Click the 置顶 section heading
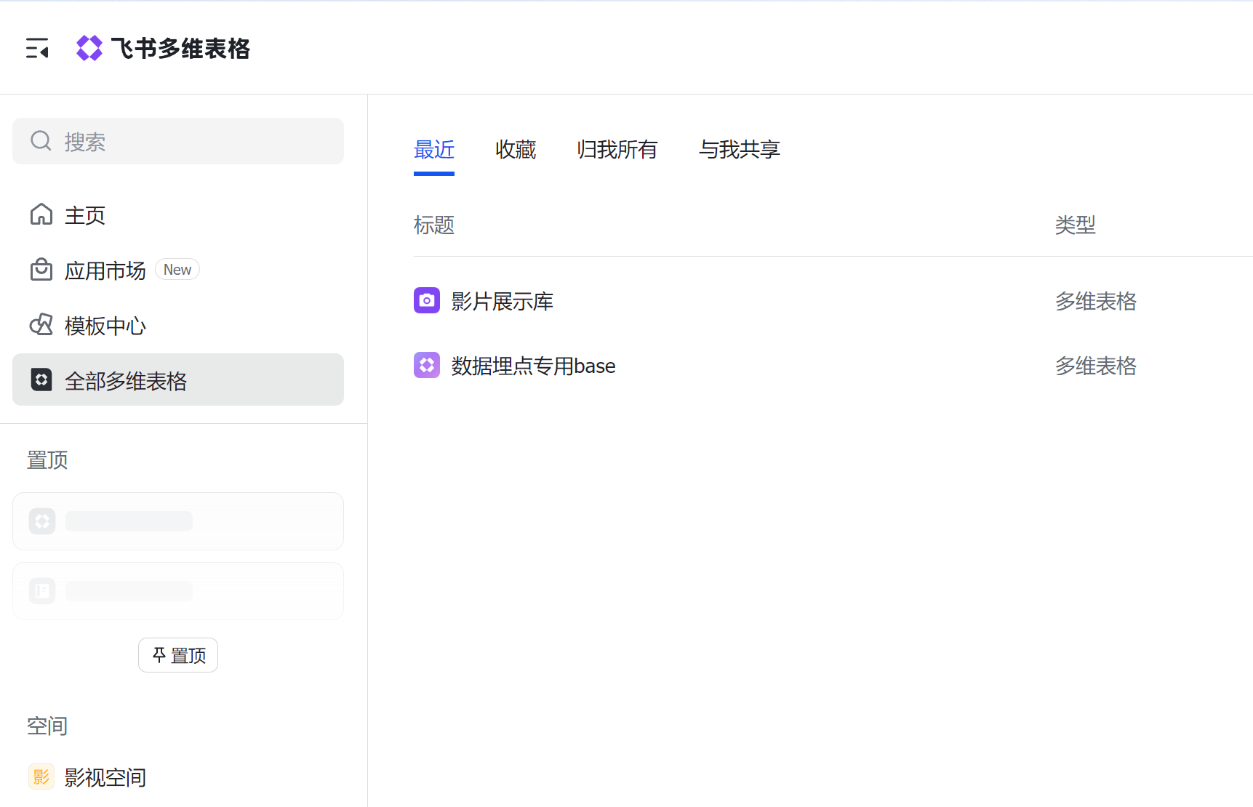 tap(47, 460)
